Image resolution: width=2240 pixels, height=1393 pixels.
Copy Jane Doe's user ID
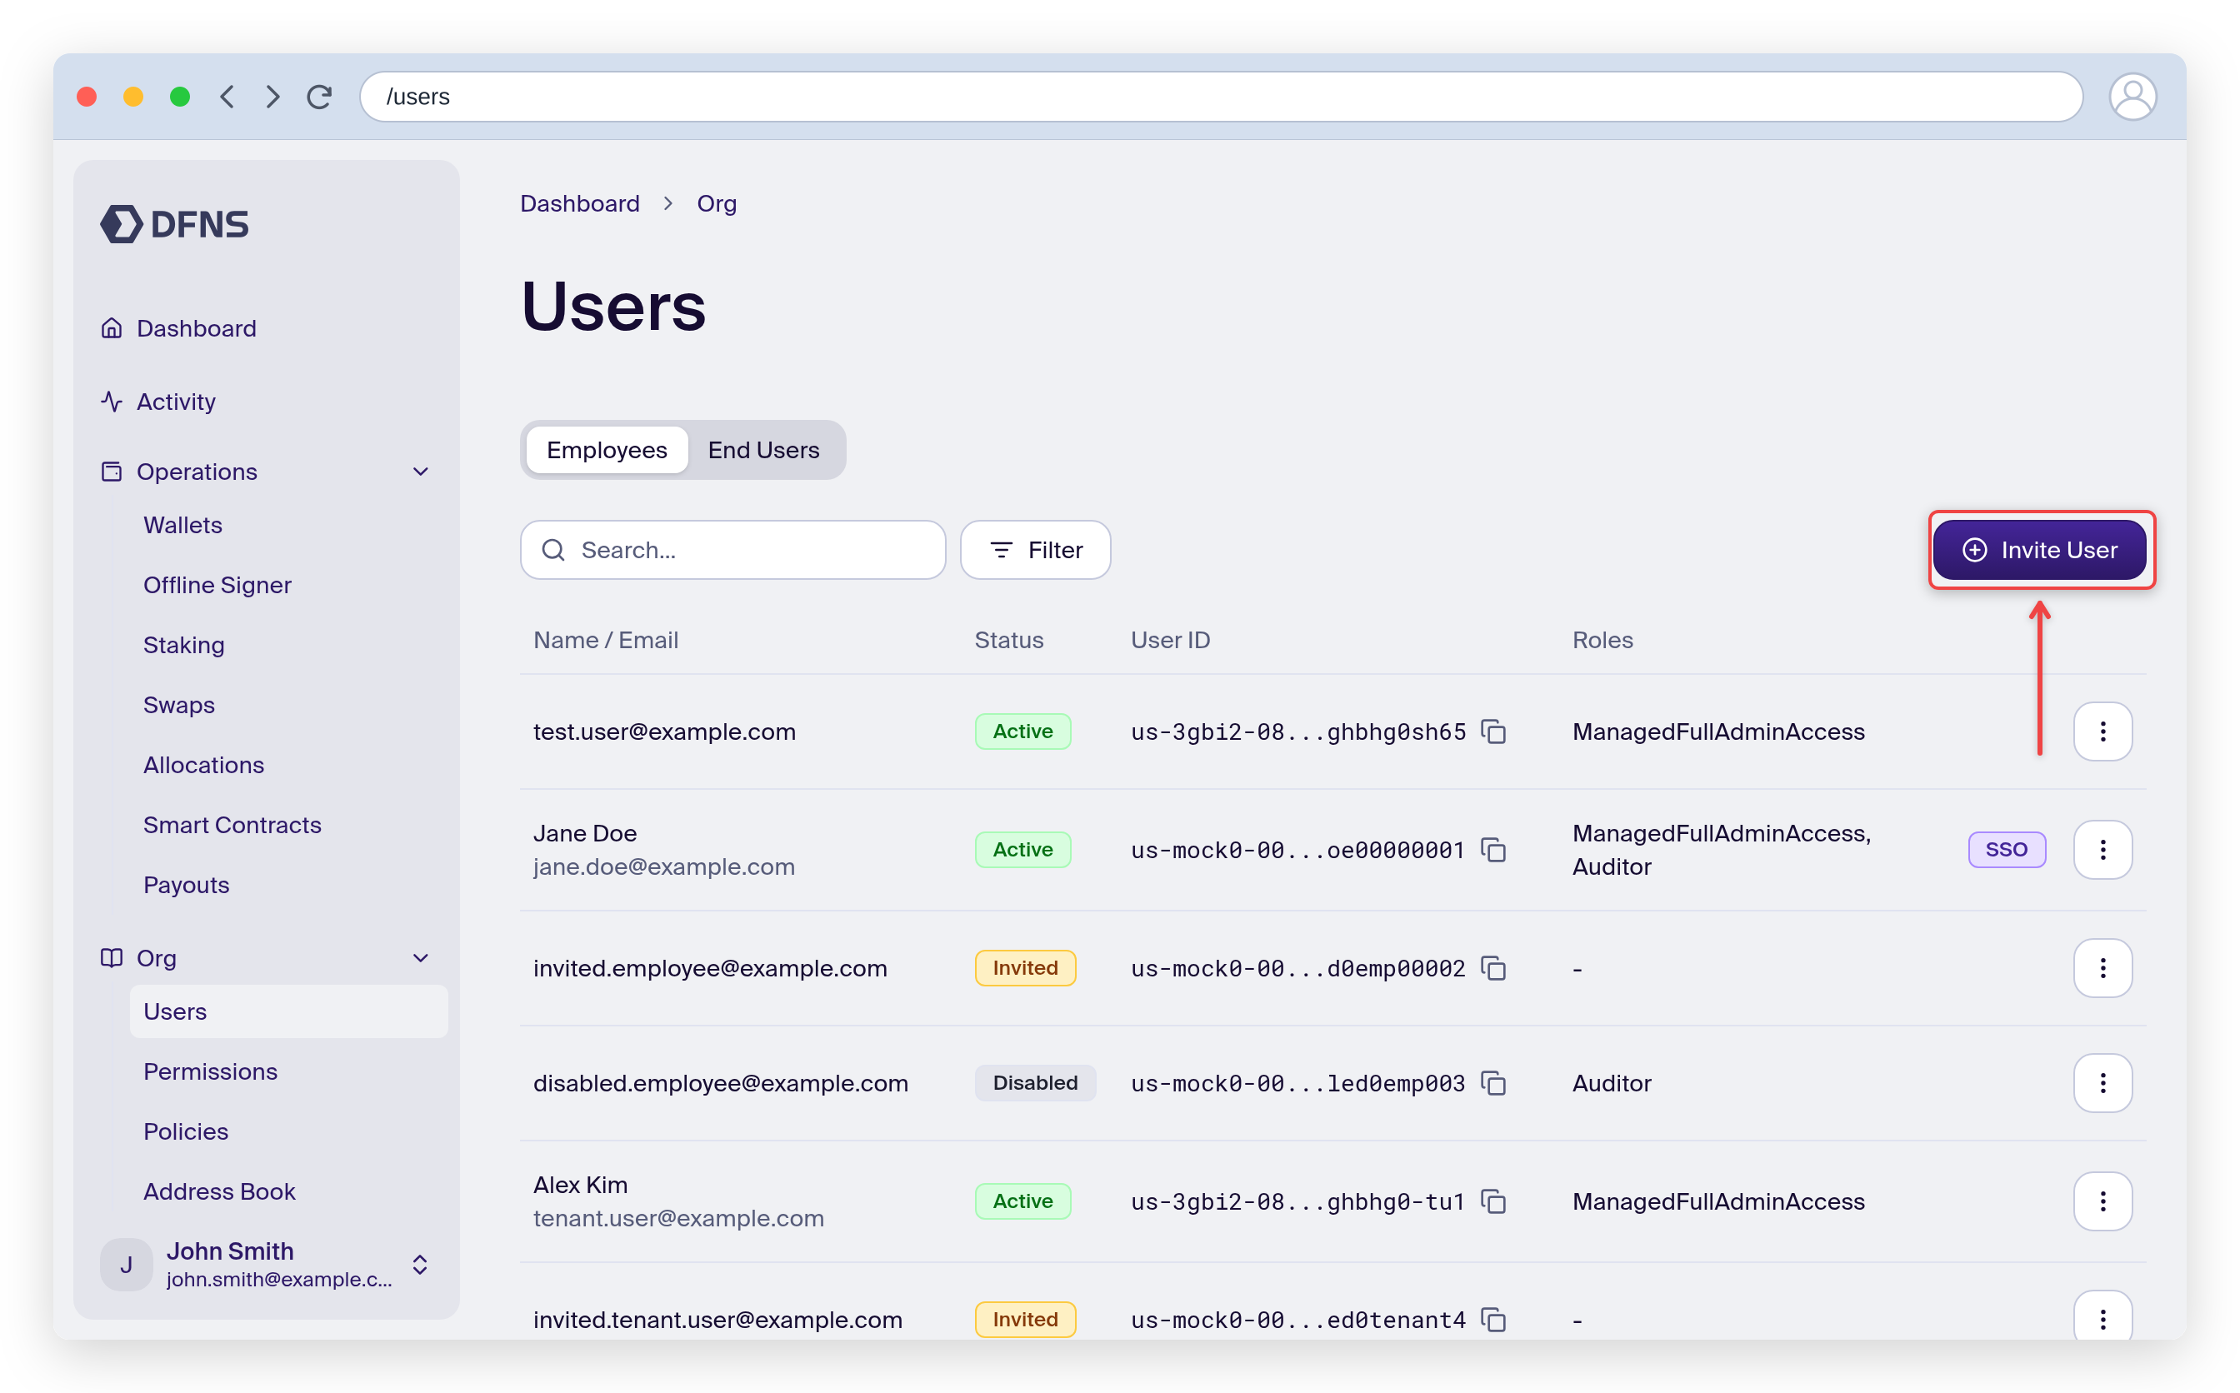(1492, 850)
